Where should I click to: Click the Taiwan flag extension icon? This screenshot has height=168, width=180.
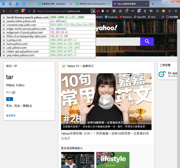(x=98, y=11)
